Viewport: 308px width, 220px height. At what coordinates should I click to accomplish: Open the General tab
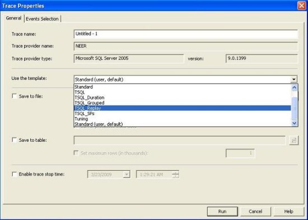(x=13, y=18)
